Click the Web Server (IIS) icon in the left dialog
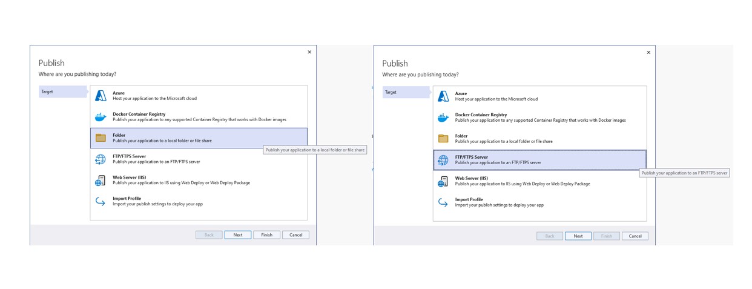The height and width of the screenshot is (289, 752). (x=101, y=181)
